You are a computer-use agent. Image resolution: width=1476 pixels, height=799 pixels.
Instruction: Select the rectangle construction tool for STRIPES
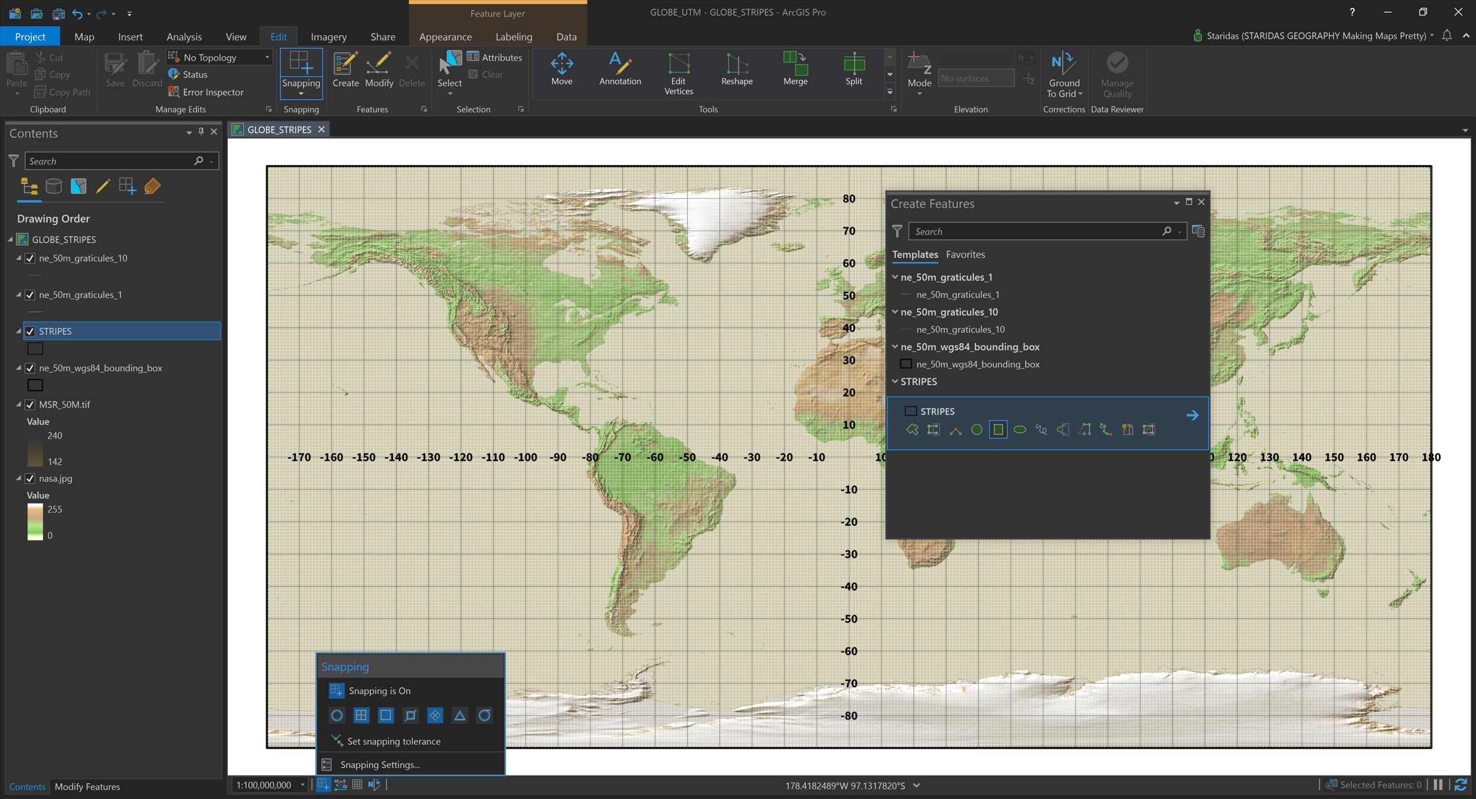click(x=998, y=430)
